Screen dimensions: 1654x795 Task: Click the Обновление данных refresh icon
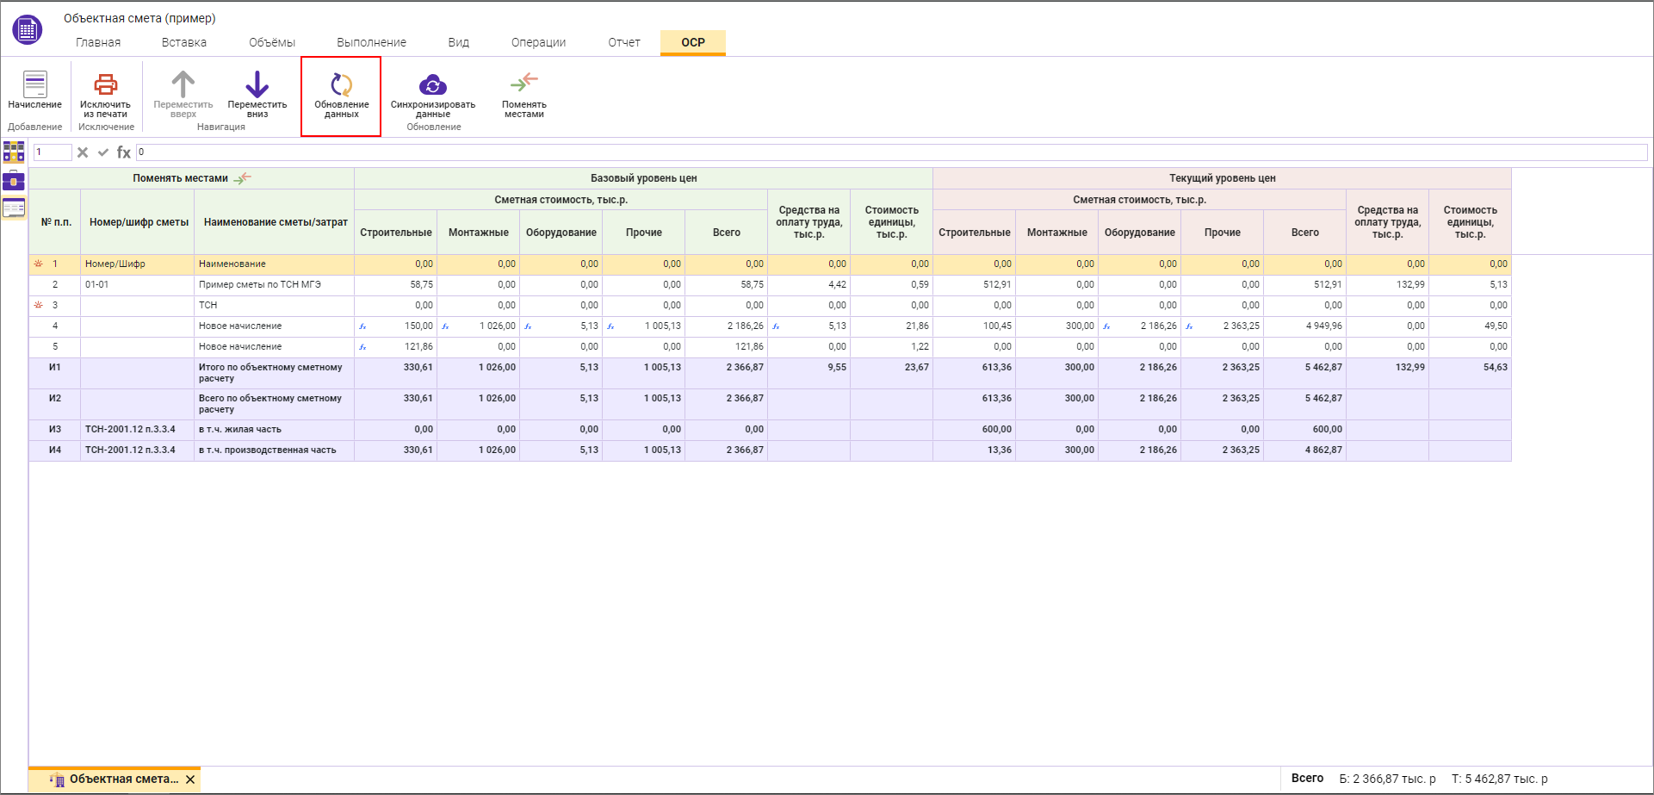click(x=341, y=84)
